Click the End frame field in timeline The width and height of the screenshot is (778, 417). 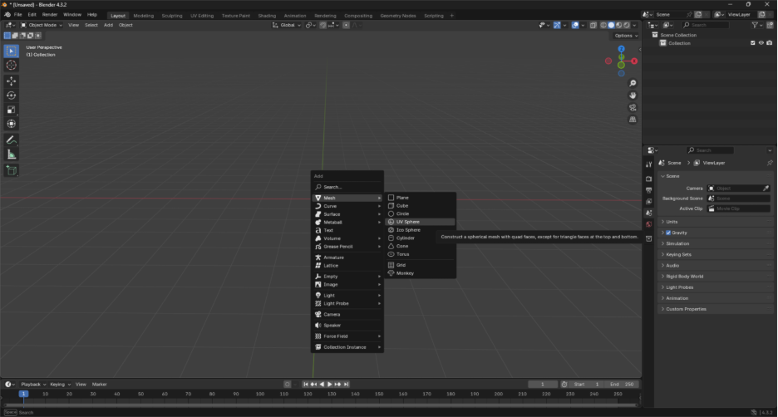click(x=622, y=384)
